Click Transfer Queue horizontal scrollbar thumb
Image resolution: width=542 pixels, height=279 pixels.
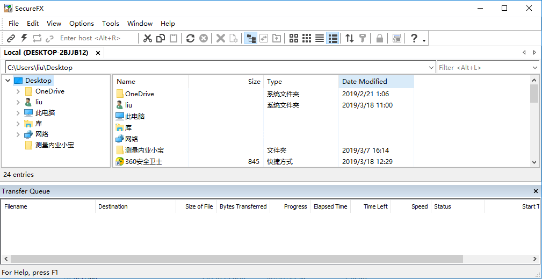click(x=237, y=259)
